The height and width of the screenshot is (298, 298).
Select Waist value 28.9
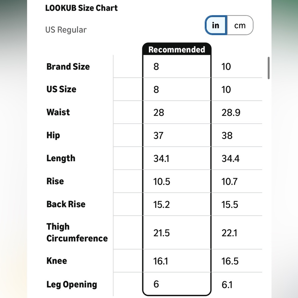pyautogui.click(x=231, y=113)
